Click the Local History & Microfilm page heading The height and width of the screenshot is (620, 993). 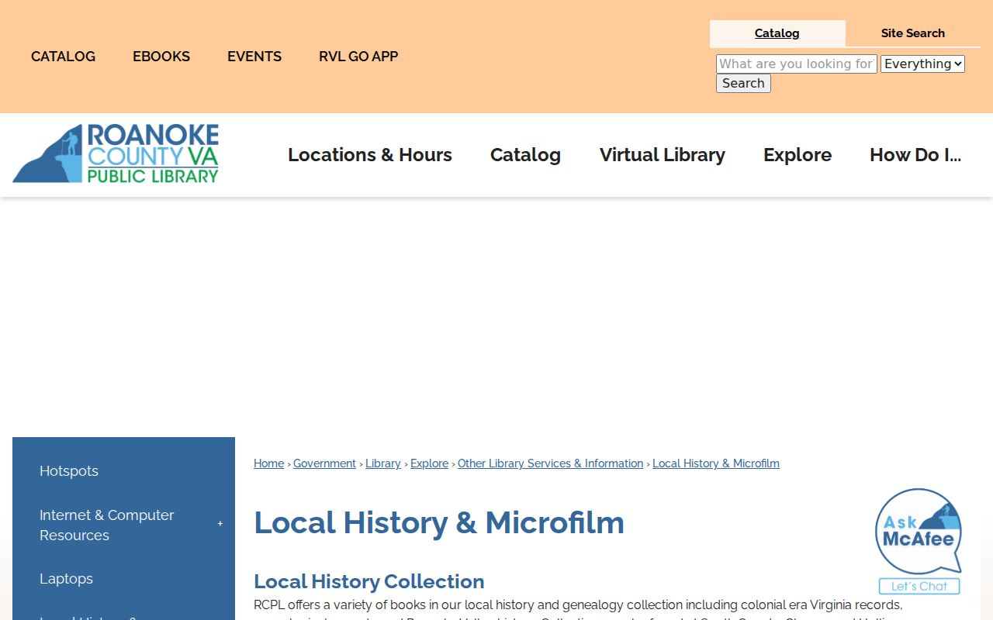click(439, 523)
